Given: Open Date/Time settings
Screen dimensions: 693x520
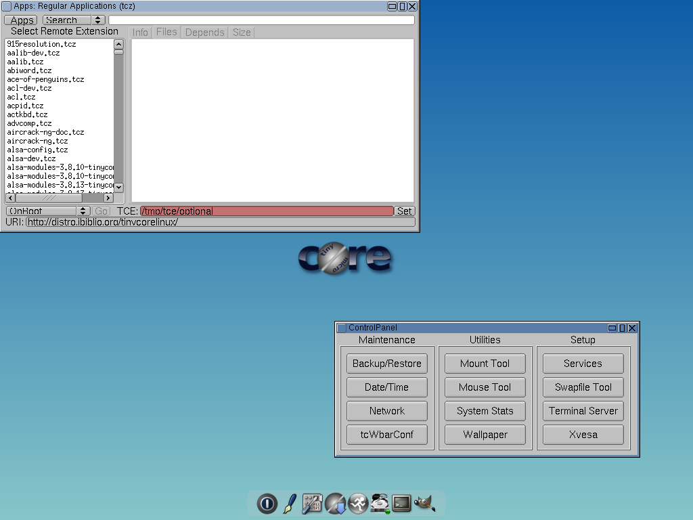Looking at the screenshot, I should pyautogui.click(x=386, y=387).
